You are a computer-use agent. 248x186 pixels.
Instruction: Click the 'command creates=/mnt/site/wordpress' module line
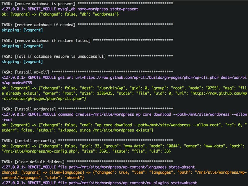93,114
